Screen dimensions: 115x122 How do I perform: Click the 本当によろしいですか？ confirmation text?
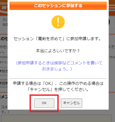point(58,51)
